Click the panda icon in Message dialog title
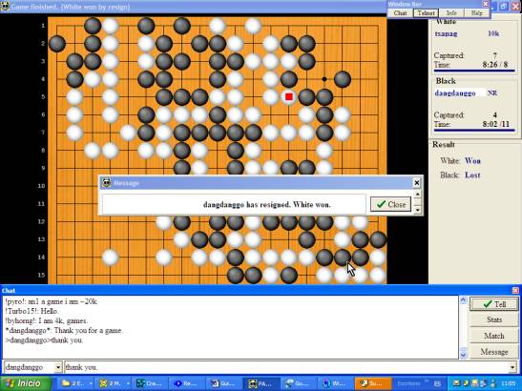522x391 pixels. point(106,183)
